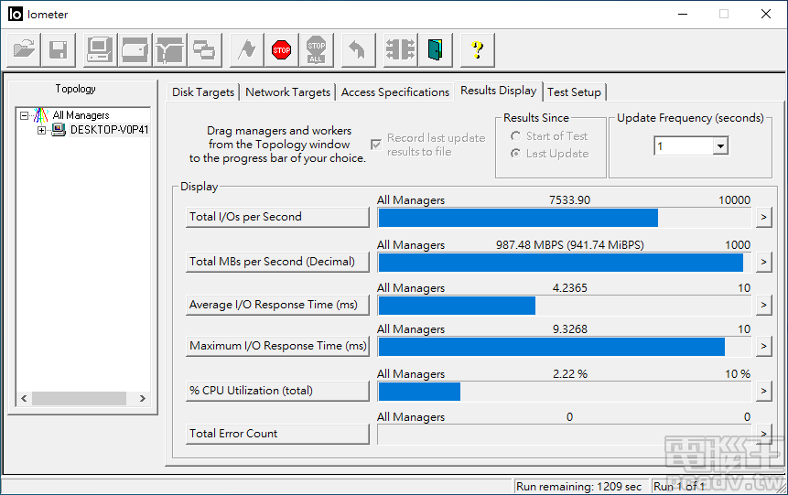Image resolution: width=788 pixels, height=495 pixels.
Task: Open details arrow for Average I/O Response Time
Action: pos(764,305)
